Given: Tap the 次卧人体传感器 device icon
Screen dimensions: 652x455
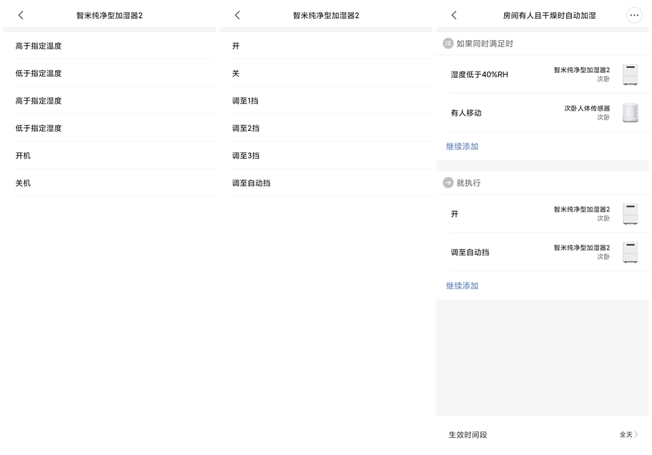Looking at the screenshot, I should click(630, 112).
